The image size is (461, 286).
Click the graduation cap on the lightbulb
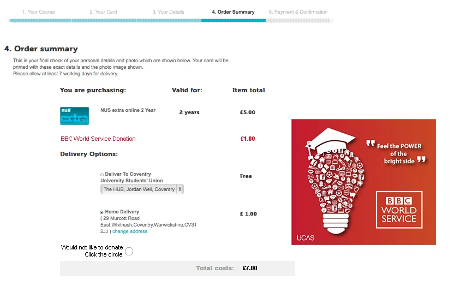(x=331, y=140)
